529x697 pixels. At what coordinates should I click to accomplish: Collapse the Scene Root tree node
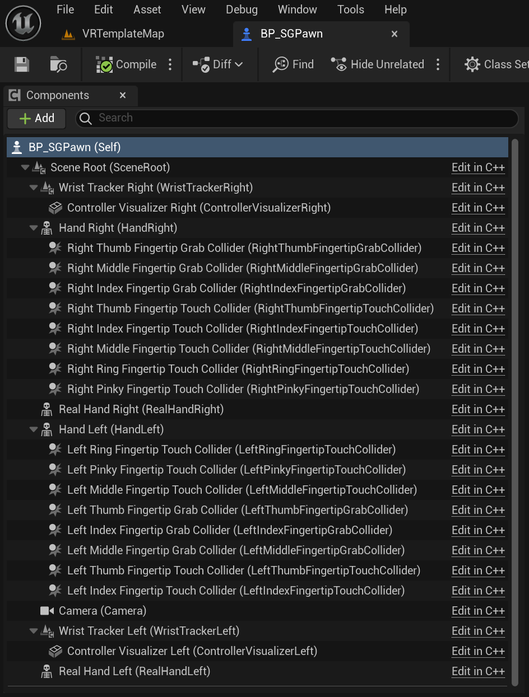[x=25, y=167]
